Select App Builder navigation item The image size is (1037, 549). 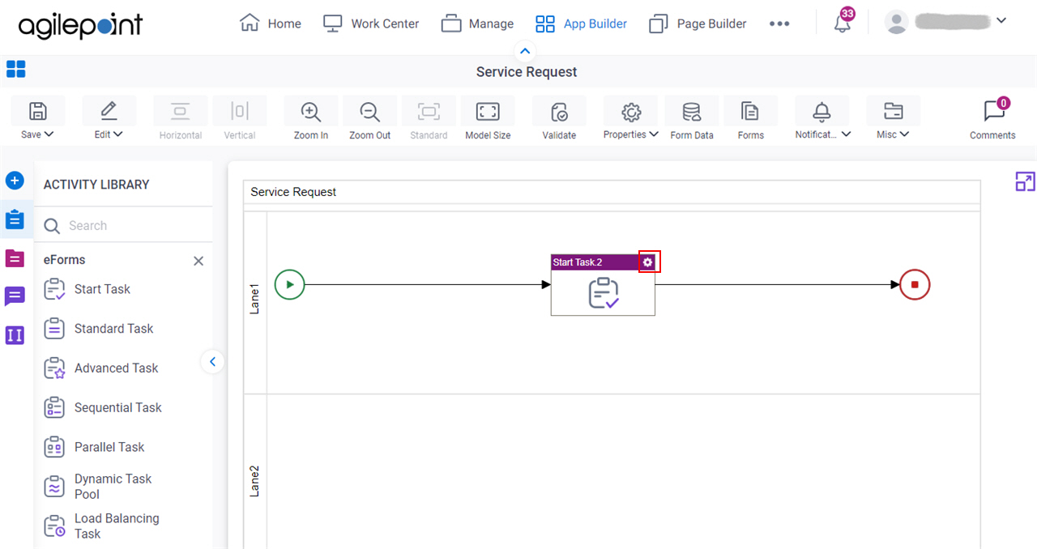coord(581,23)
